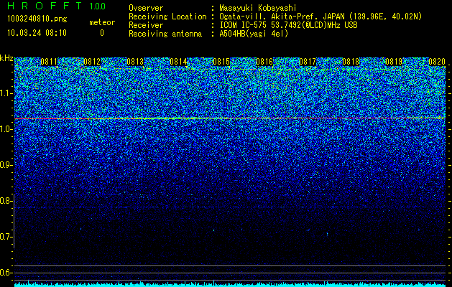
Task: Click the 0812 time marker
Action: click(x=92, y=62)
